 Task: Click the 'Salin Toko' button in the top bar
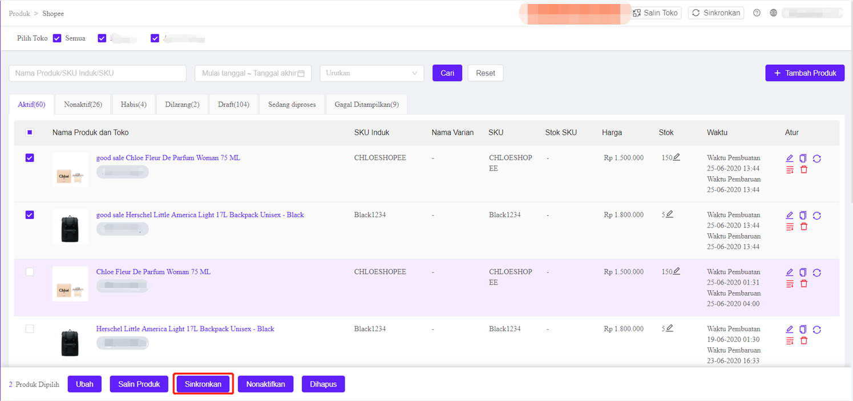[656, 13]
